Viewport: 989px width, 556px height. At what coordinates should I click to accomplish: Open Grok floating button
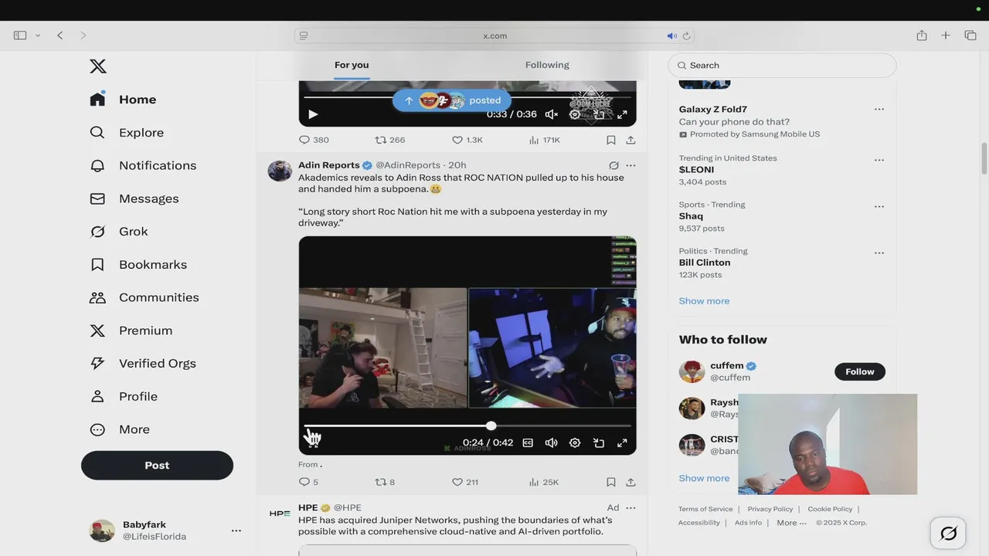(948, 533)
